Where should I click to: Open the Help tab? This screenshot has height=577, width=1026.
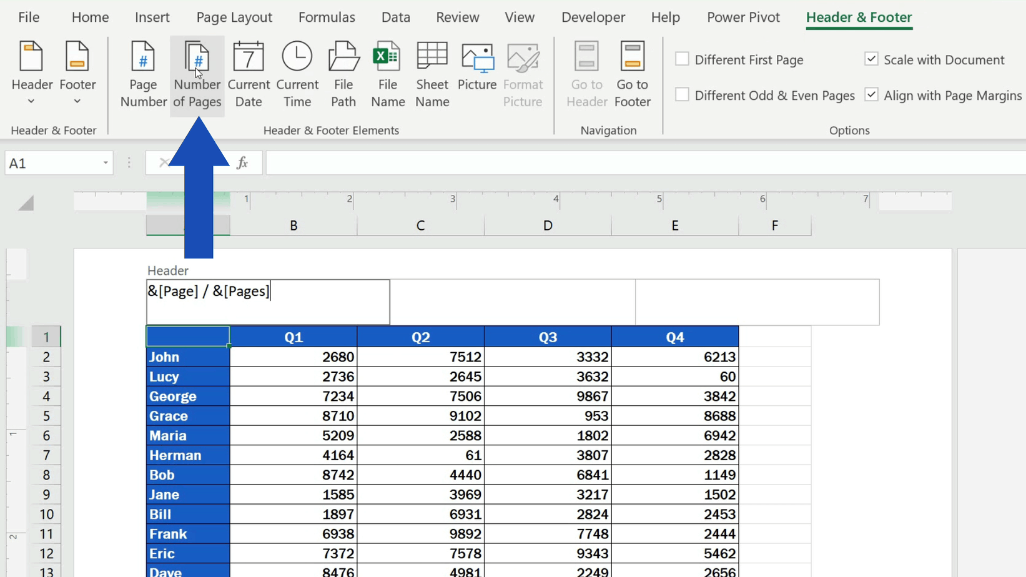point(666,17)
